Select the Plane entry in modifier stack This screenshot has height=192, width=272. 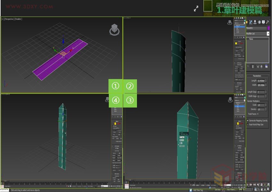(x=251, y=39)
